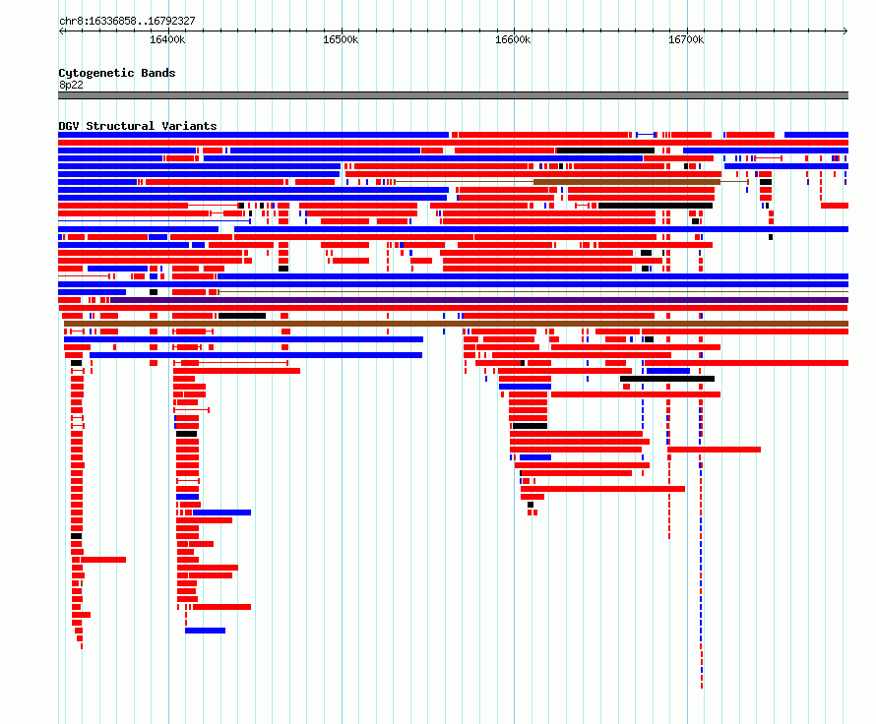Select the thick brown variant spanning the full width
Viewport: 876px width, 724px height.
(457, 324)
